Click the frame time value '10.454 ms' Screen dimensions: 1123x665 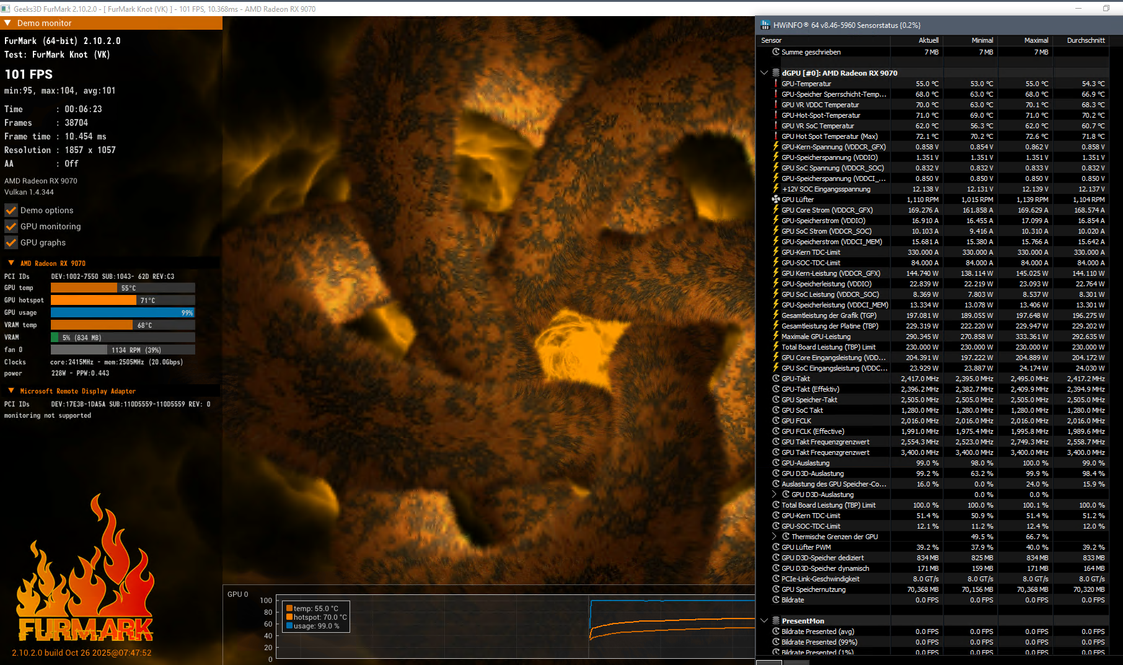tap(86, 136)
